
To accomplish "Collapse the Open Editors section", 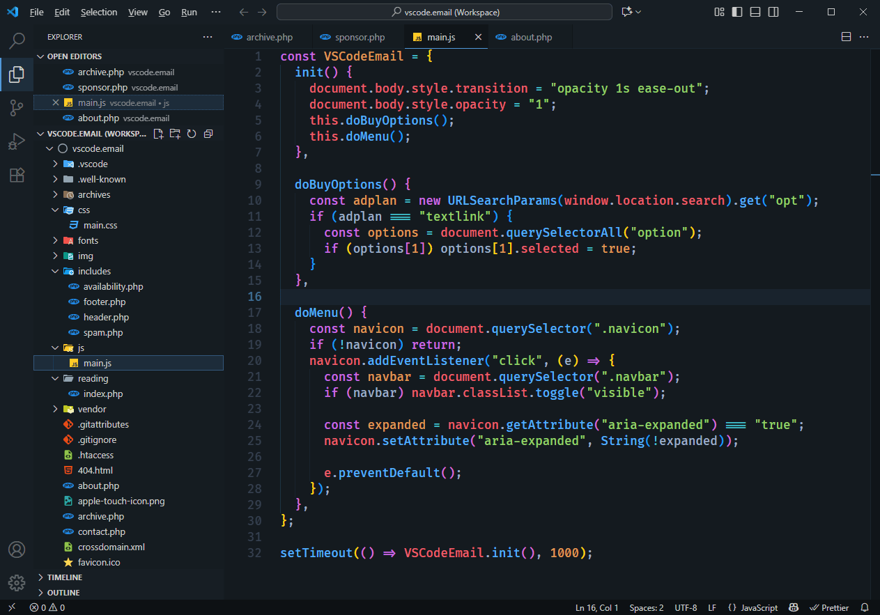I will [40, 56].
